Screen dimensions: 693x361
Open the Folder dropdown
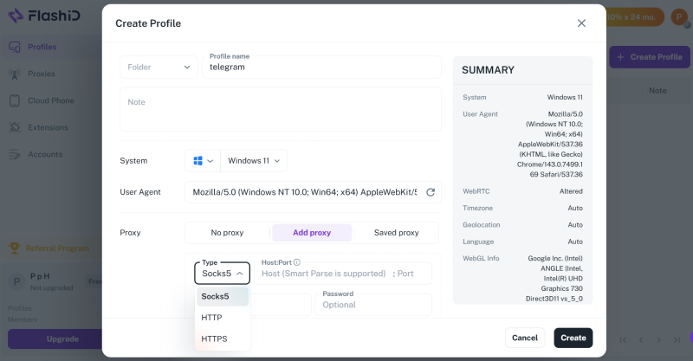(159, 67)
